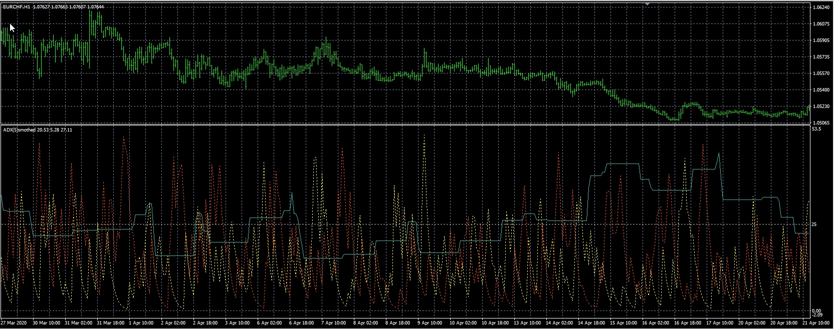Click the ADX(5)smothed indicator label
The image size is (834, 329).
(20, 130)
